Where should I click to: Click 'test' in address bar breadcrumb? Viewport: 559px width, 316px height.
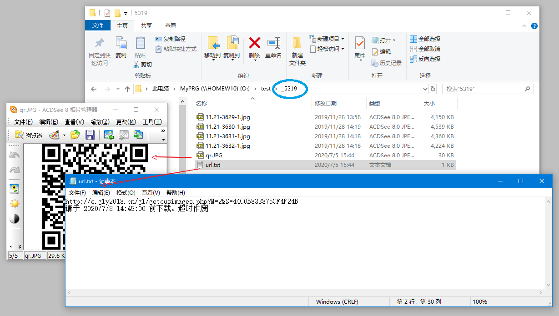pos(266,89)
